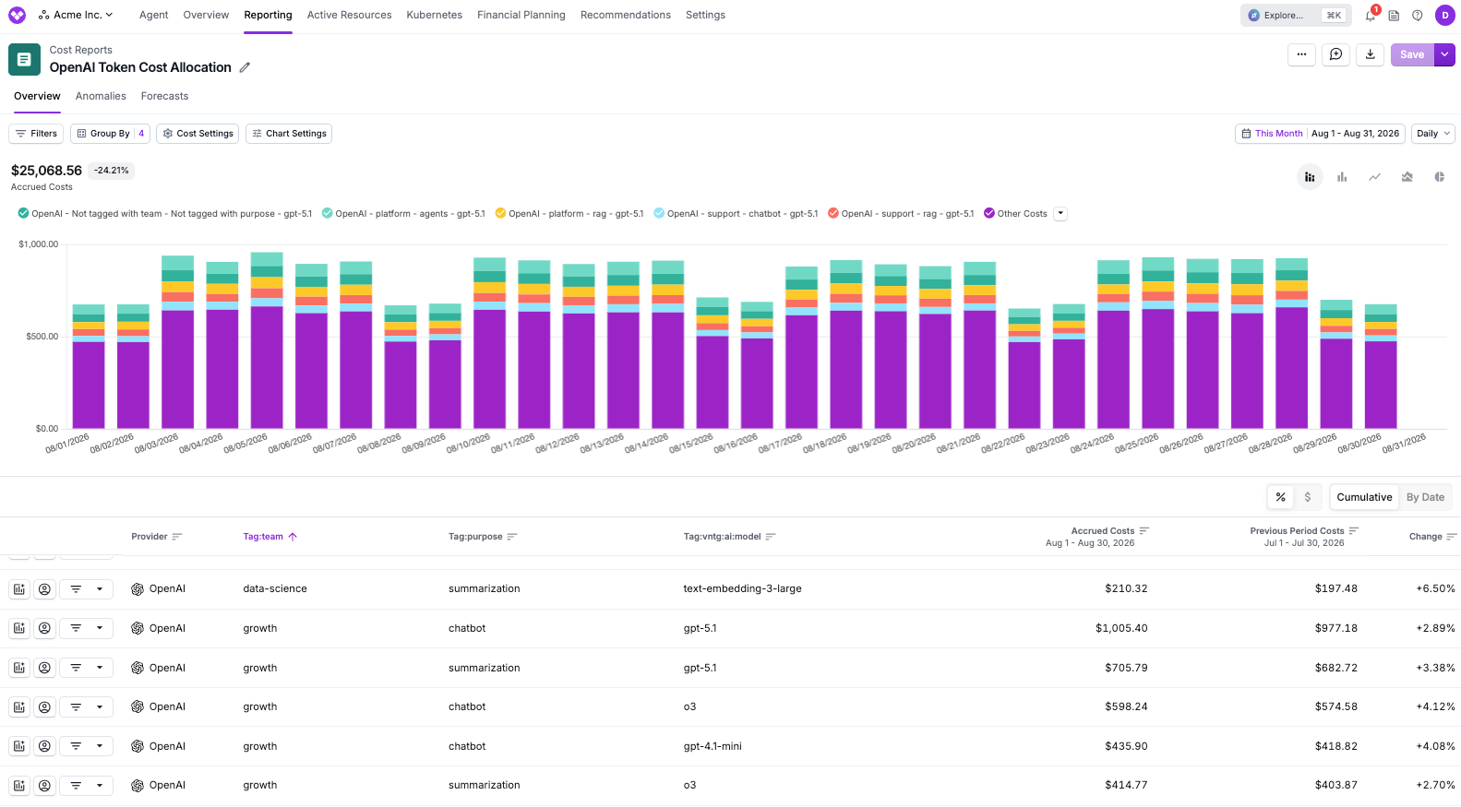This screenshot has width=1461, height=807.
Task: Switch to Anomalies tab
Action: 101,96
